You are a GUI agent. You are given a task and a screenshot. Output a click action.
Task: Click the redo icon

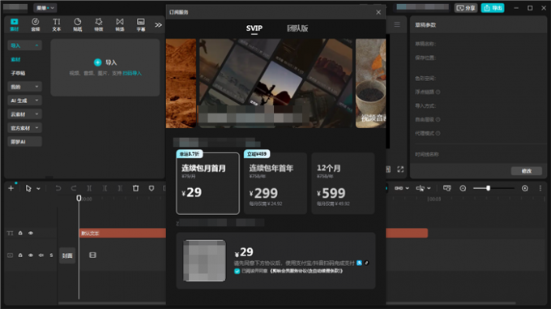point(74,188)
